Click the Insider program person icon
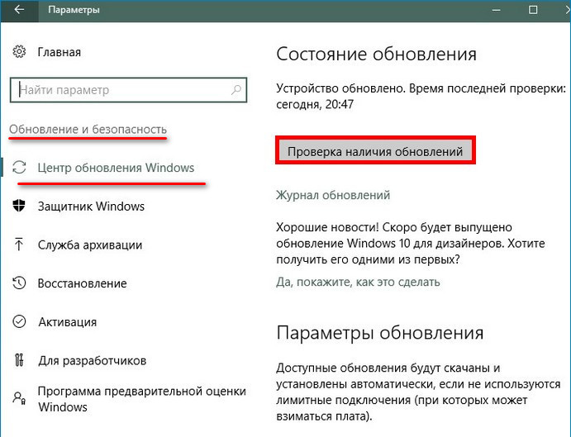The height and width of the screenshot is (437, 571). coord(19,398)
